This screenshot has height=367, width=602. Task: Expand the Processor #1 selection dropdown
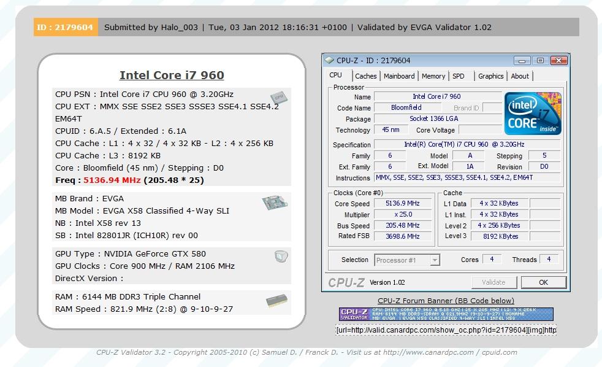click(x=435, y=260)
